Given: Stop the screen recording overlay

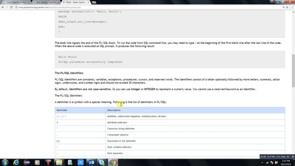Looking at the screenshot, I should pyautogui.click(x=293, y=156).
